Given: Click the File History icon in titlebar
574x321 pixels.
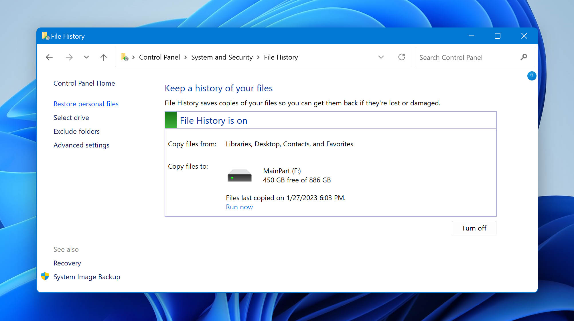Looking at the screenshot, I should [45, 36].
